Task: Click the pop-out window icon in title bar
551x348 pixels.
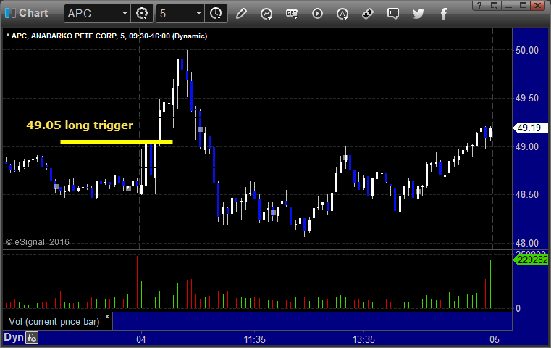Action: click(494, 5)
